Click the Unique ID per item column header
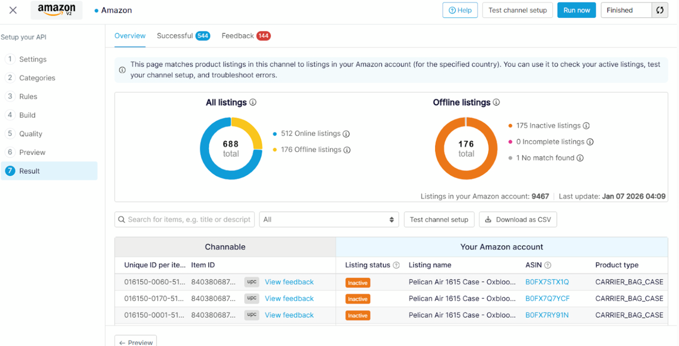Image resolution: width=679 pixels, height=346 pixels. point(155,265)
